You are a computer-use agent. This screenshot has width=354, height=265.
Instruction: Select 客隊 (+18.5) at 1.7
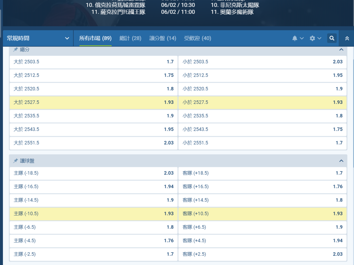[x=262, y=173]
